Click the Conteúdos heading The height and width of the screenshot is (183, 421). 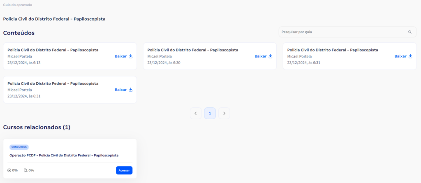coord(19,33)
